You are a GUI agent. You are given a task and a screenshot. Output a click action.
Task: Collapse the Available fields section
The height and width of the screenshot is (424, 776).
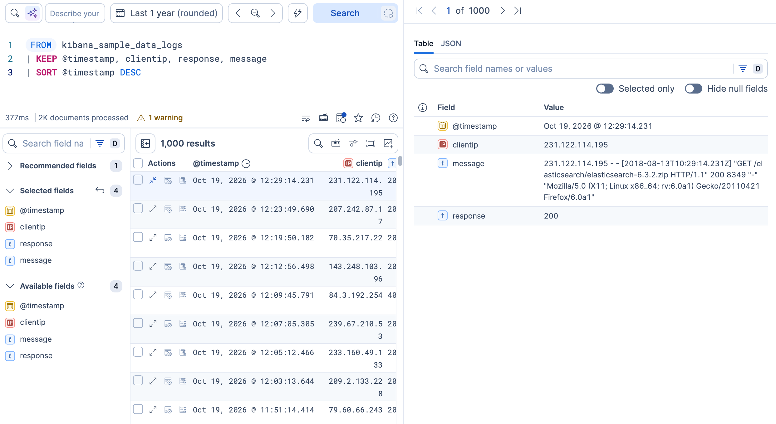tap(10, 286)
